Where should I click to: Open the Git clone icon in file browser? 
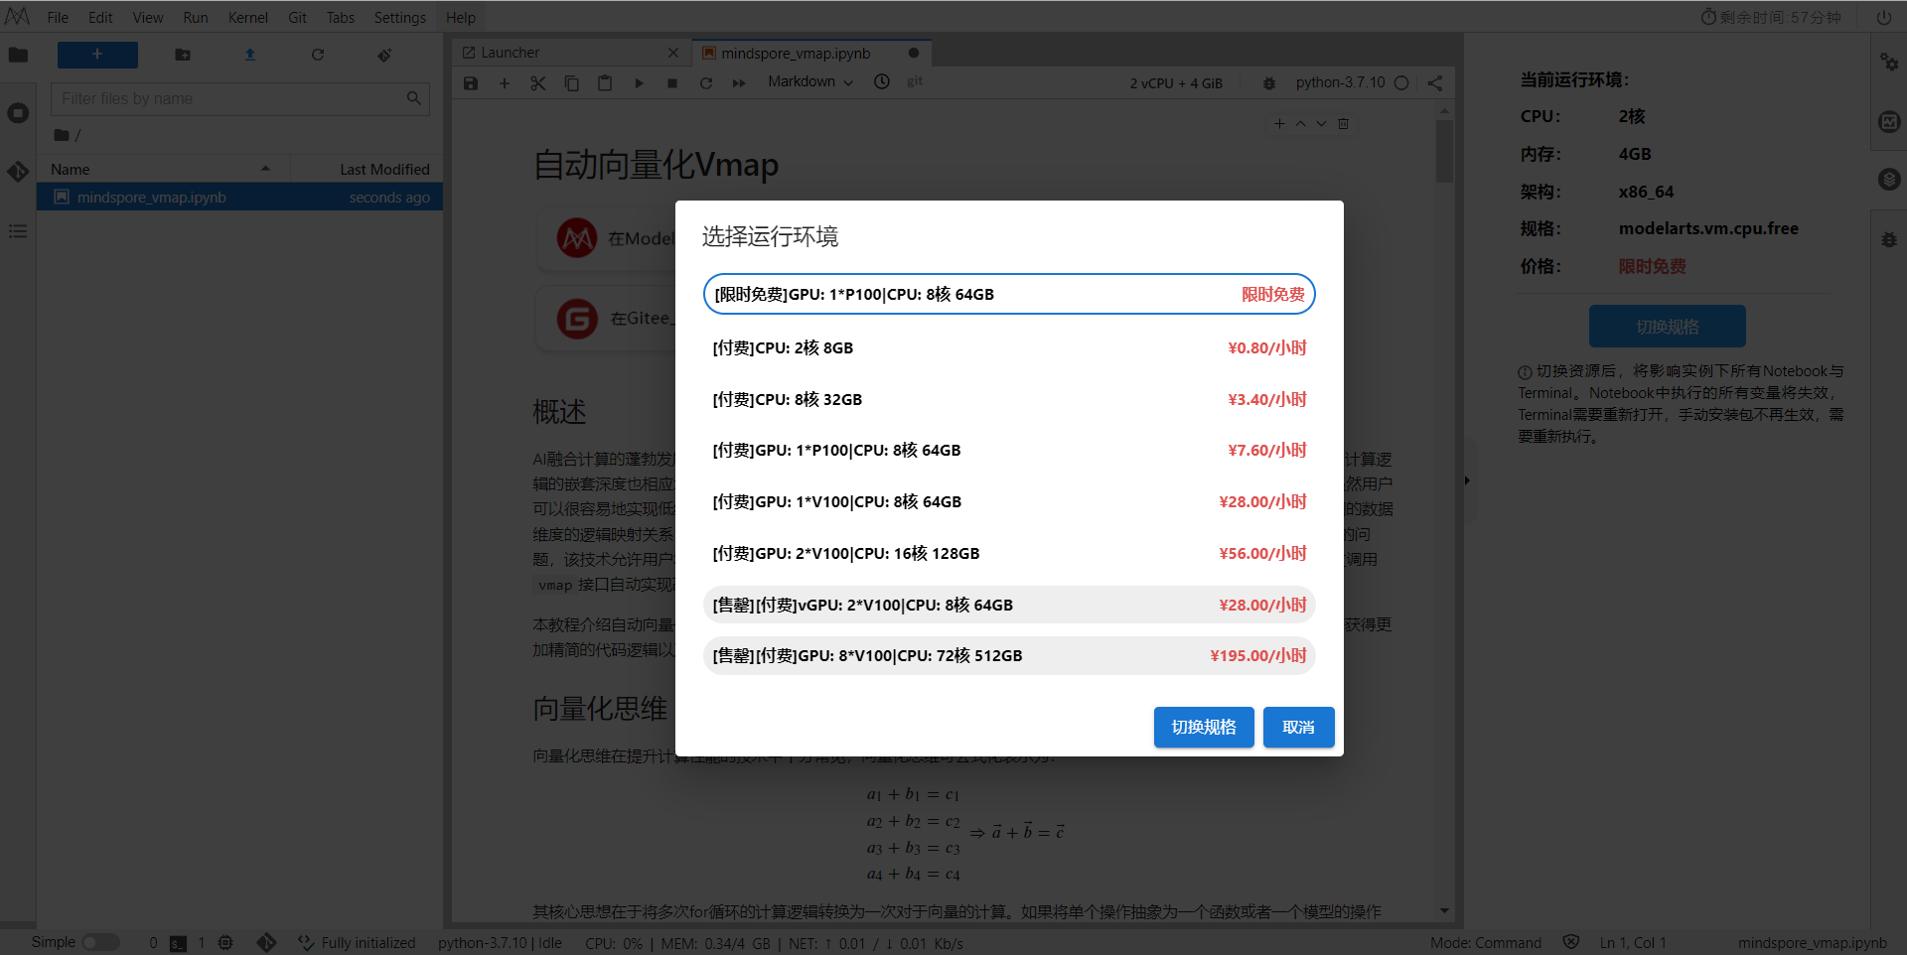click(x=383, y=55)
